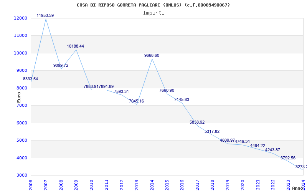
Task: Click y-axis tick 5000
Action: point(21,141)
